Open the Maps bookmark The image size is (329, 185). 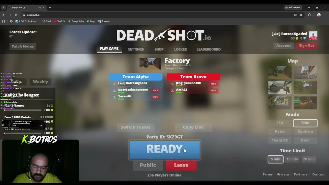click(91, 21)
